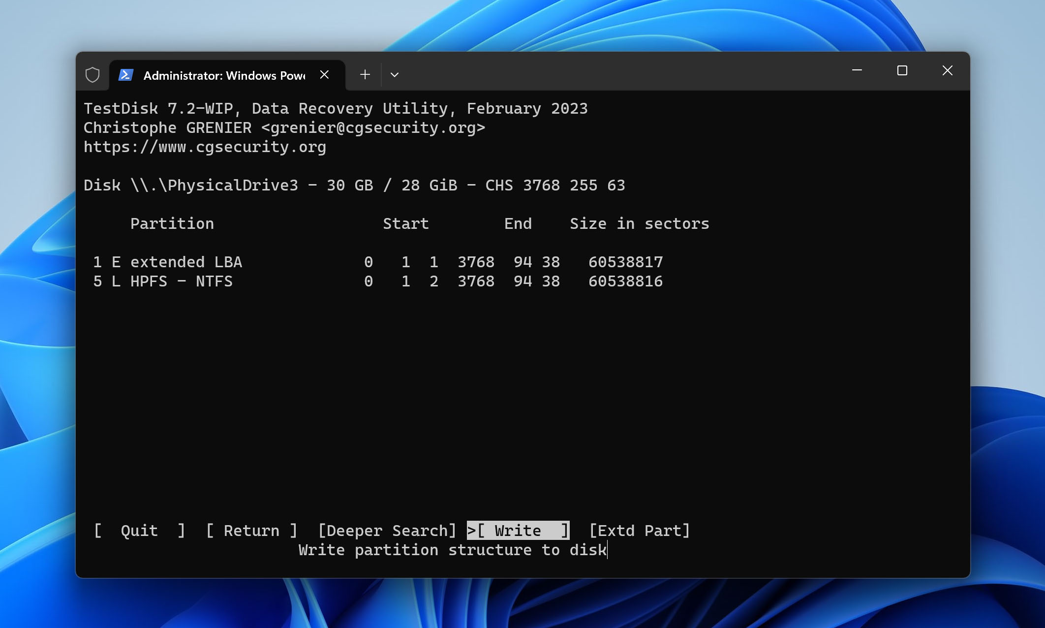Screen dimensions: 1045x628
Task: Maximize the terminal window
Action: (x=902, y=71)
